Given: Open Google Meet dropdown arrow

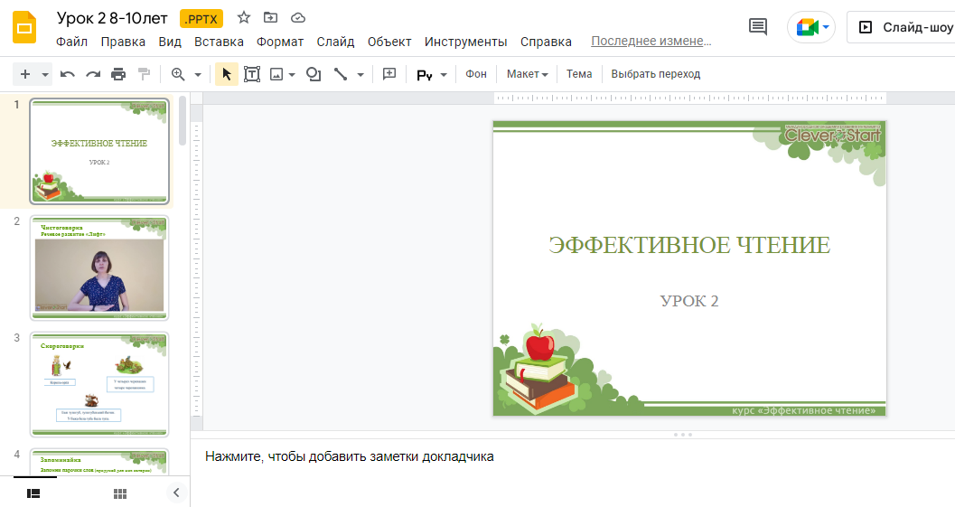Looking at the screenshot, I should [x=826, y=27].
